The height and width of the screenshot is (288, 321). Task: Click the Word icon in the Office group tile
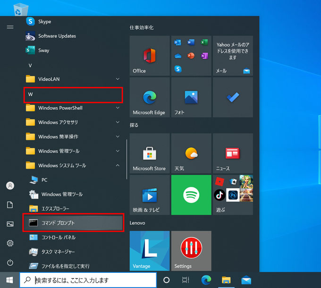[191, 42]
